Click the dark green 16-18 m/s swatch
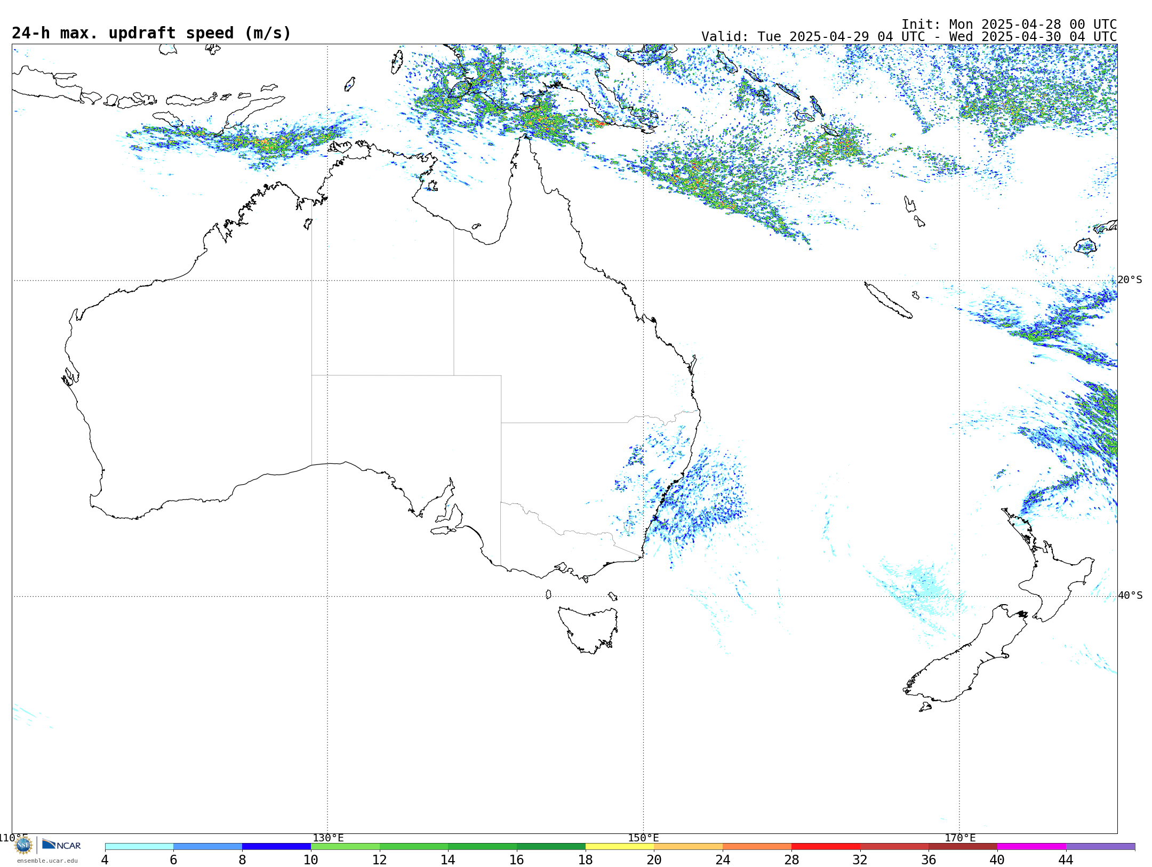The width and height of the screenshot is (1152, 867). [551, 847]
